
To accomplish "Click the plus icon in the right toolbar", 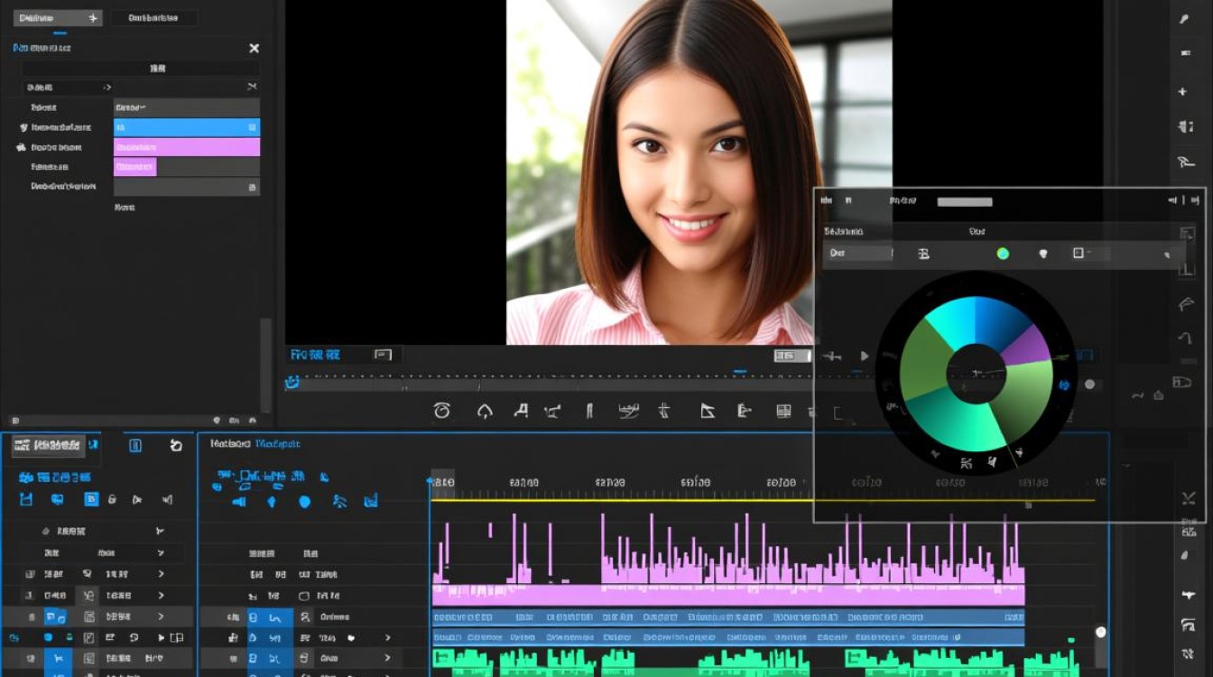I will (1182, 92).
